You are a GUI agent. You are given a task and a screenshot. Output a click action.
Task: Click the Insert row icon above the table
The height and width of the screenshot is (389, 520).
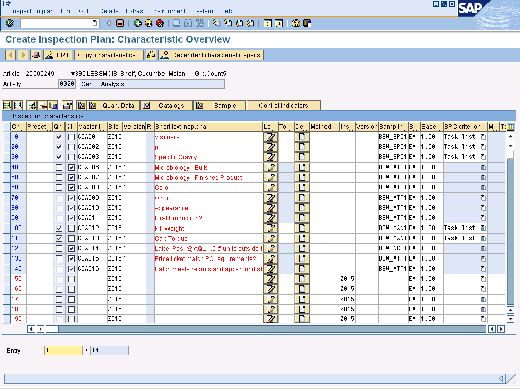click(x=32, y=106)
